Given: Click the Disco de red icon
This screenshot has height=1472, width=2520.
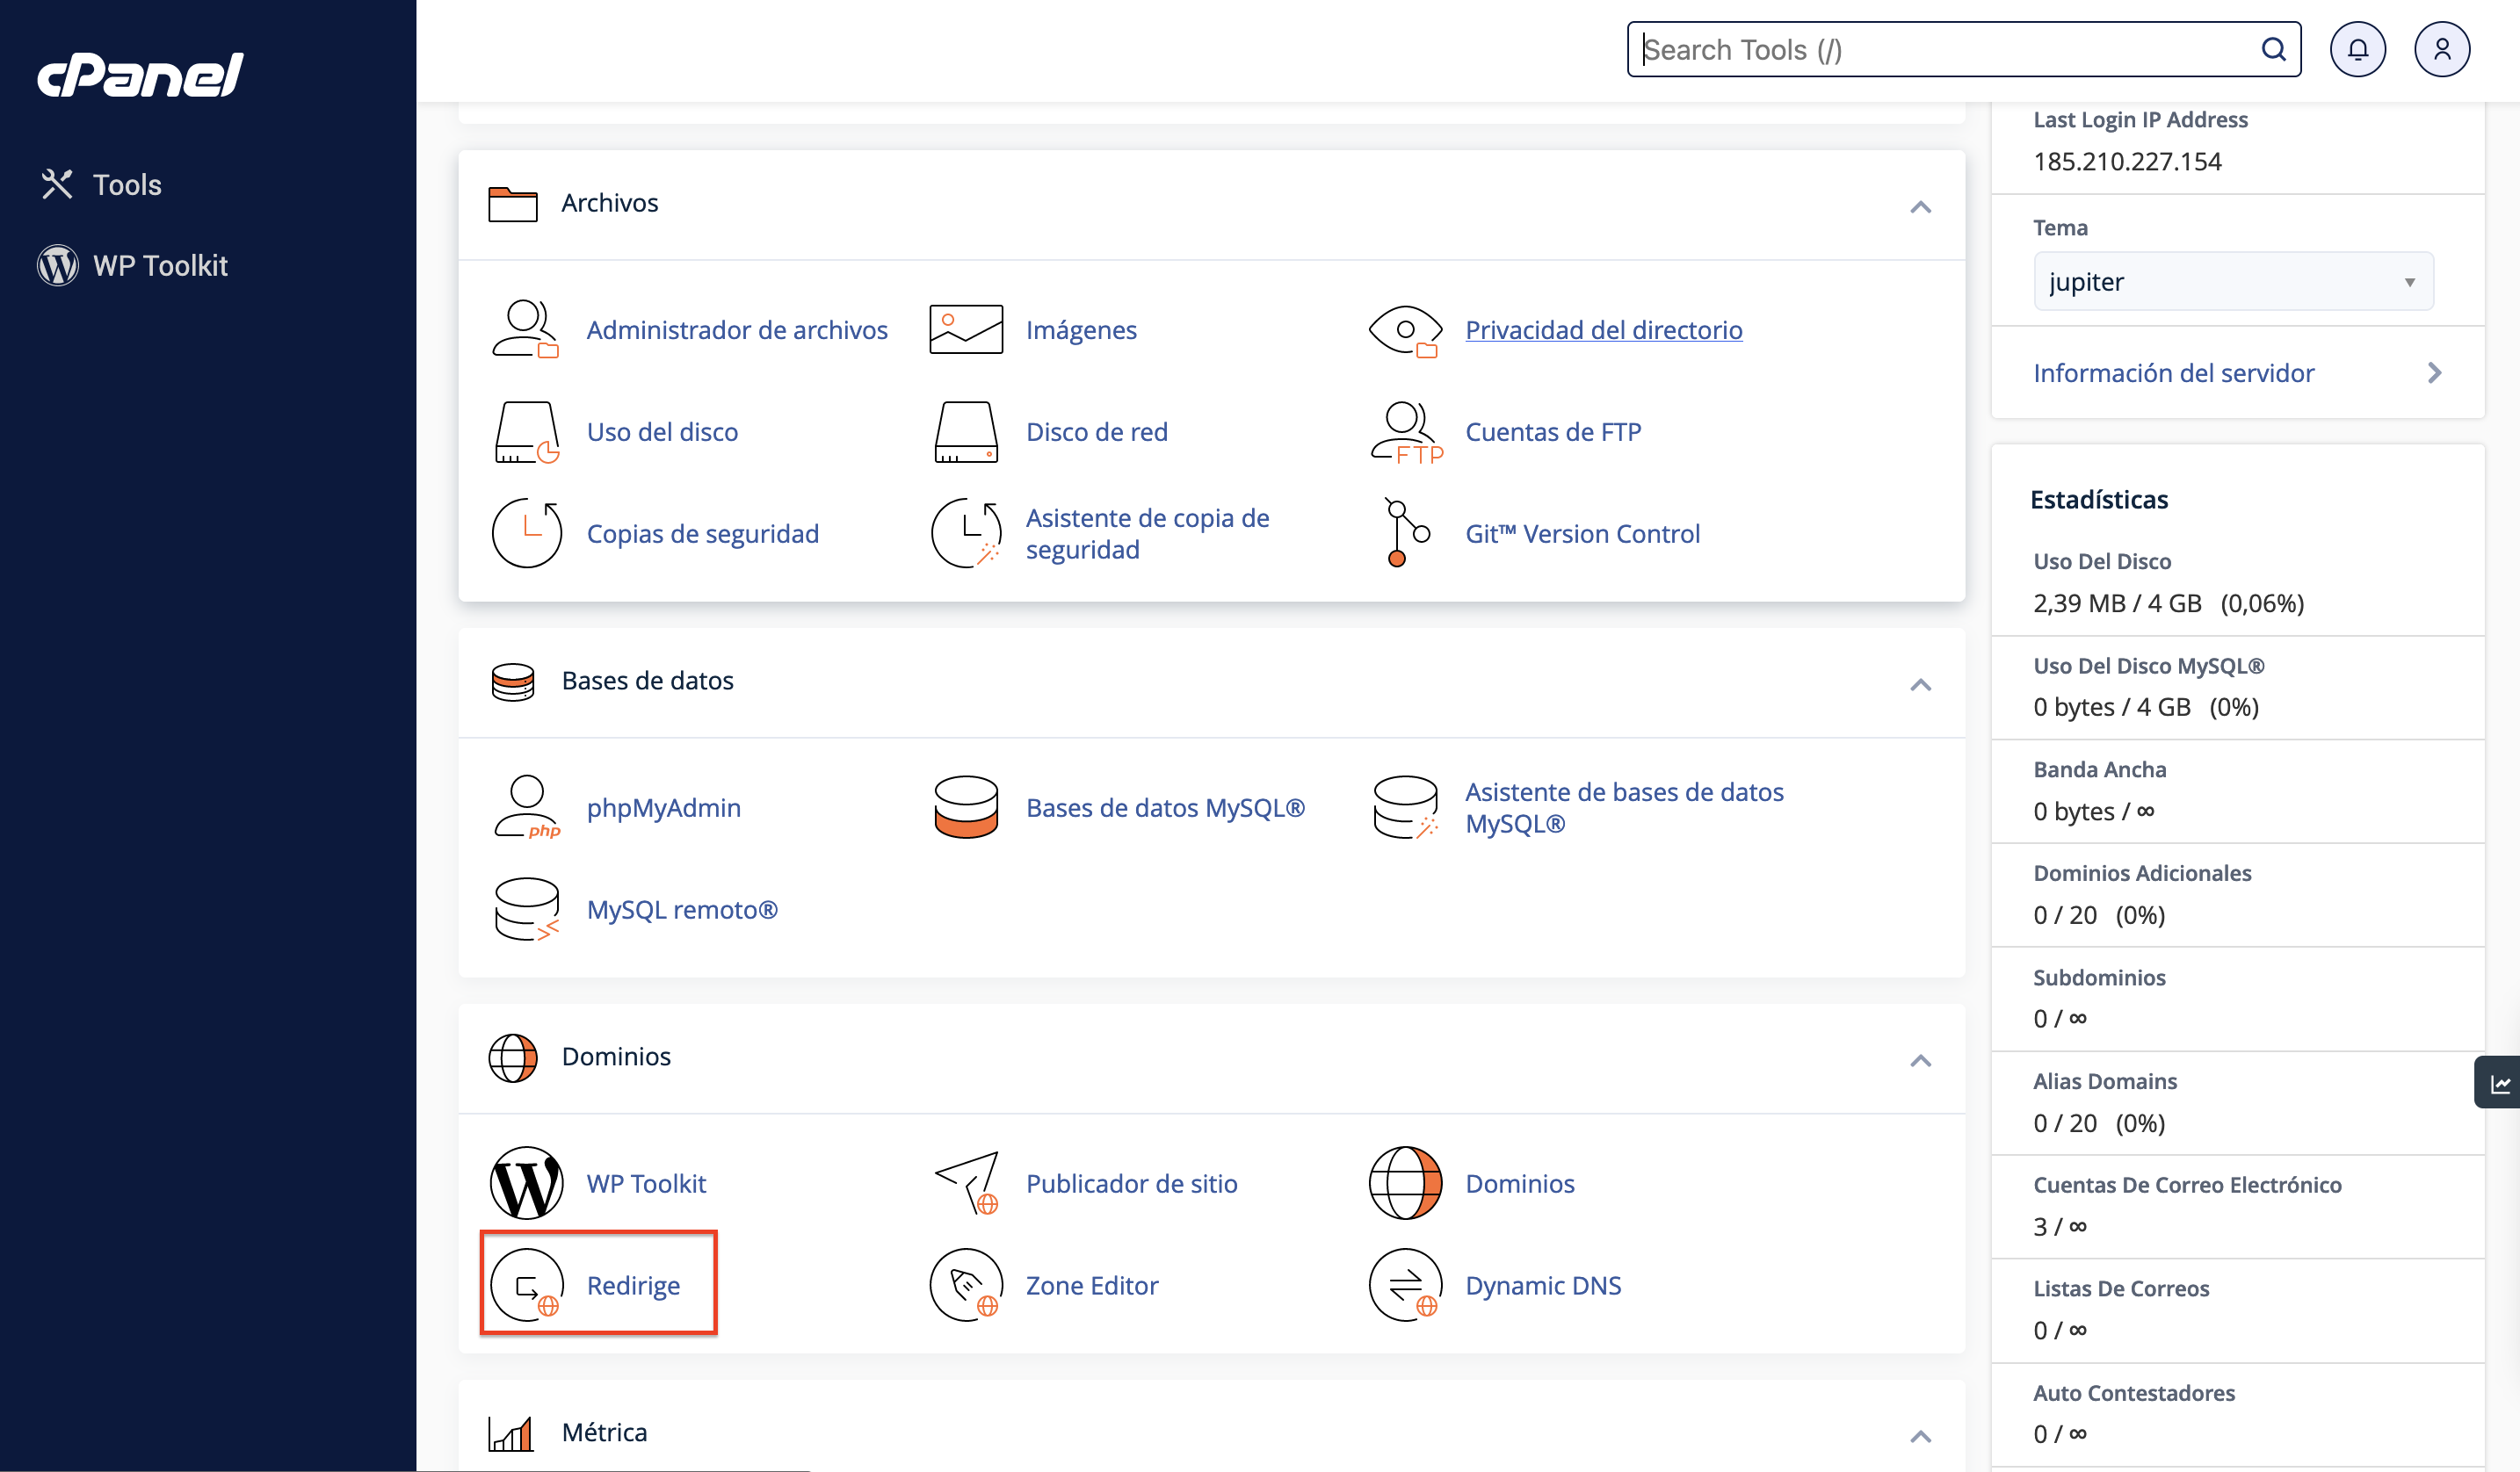Looking at the screenshot, I should coord(966,432).
